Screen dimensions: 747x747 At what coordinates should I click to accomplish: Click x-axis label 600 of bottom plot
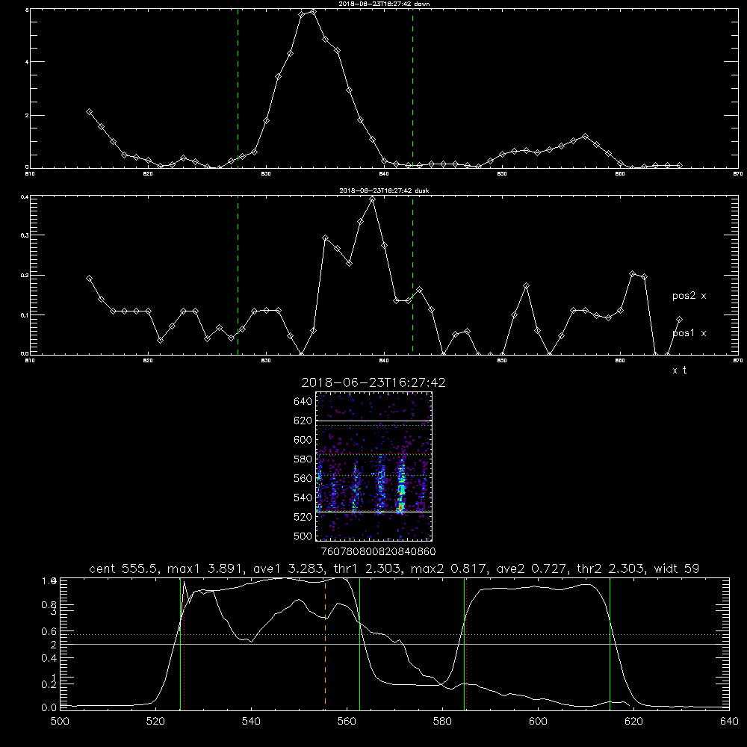pyautogui.click(x=538, y=722)
